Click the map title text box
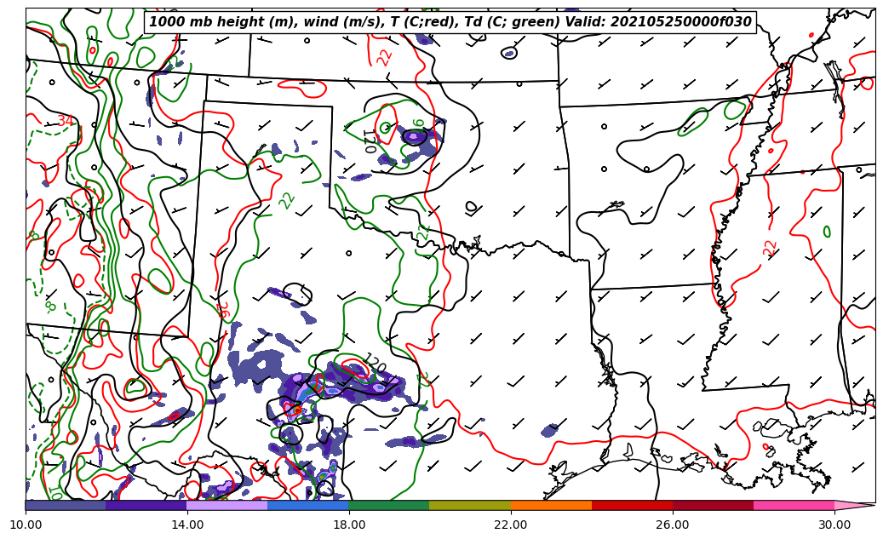This screenshot has height=539, width=883. click(x=450, y=22)
